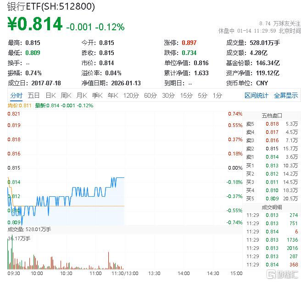
Task: Click the 成立日 date 2017-07-18
Action: [x=46, y=83]
